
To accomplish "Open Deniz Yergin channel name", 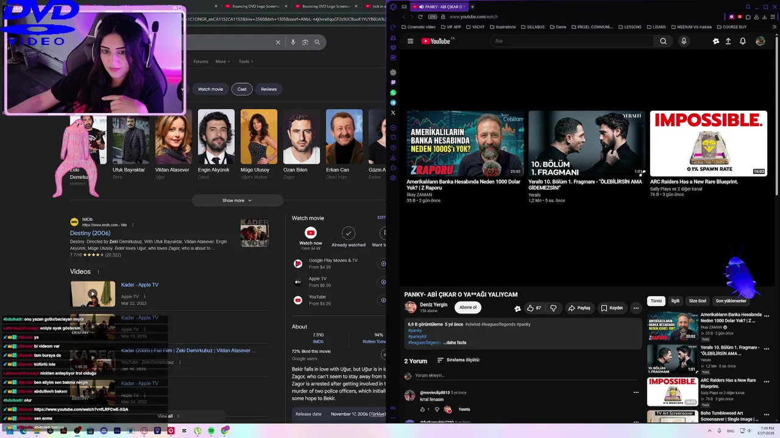I will coord(434,305).
